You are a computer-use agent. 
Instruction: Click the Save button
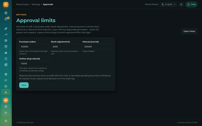pos(24,85)
